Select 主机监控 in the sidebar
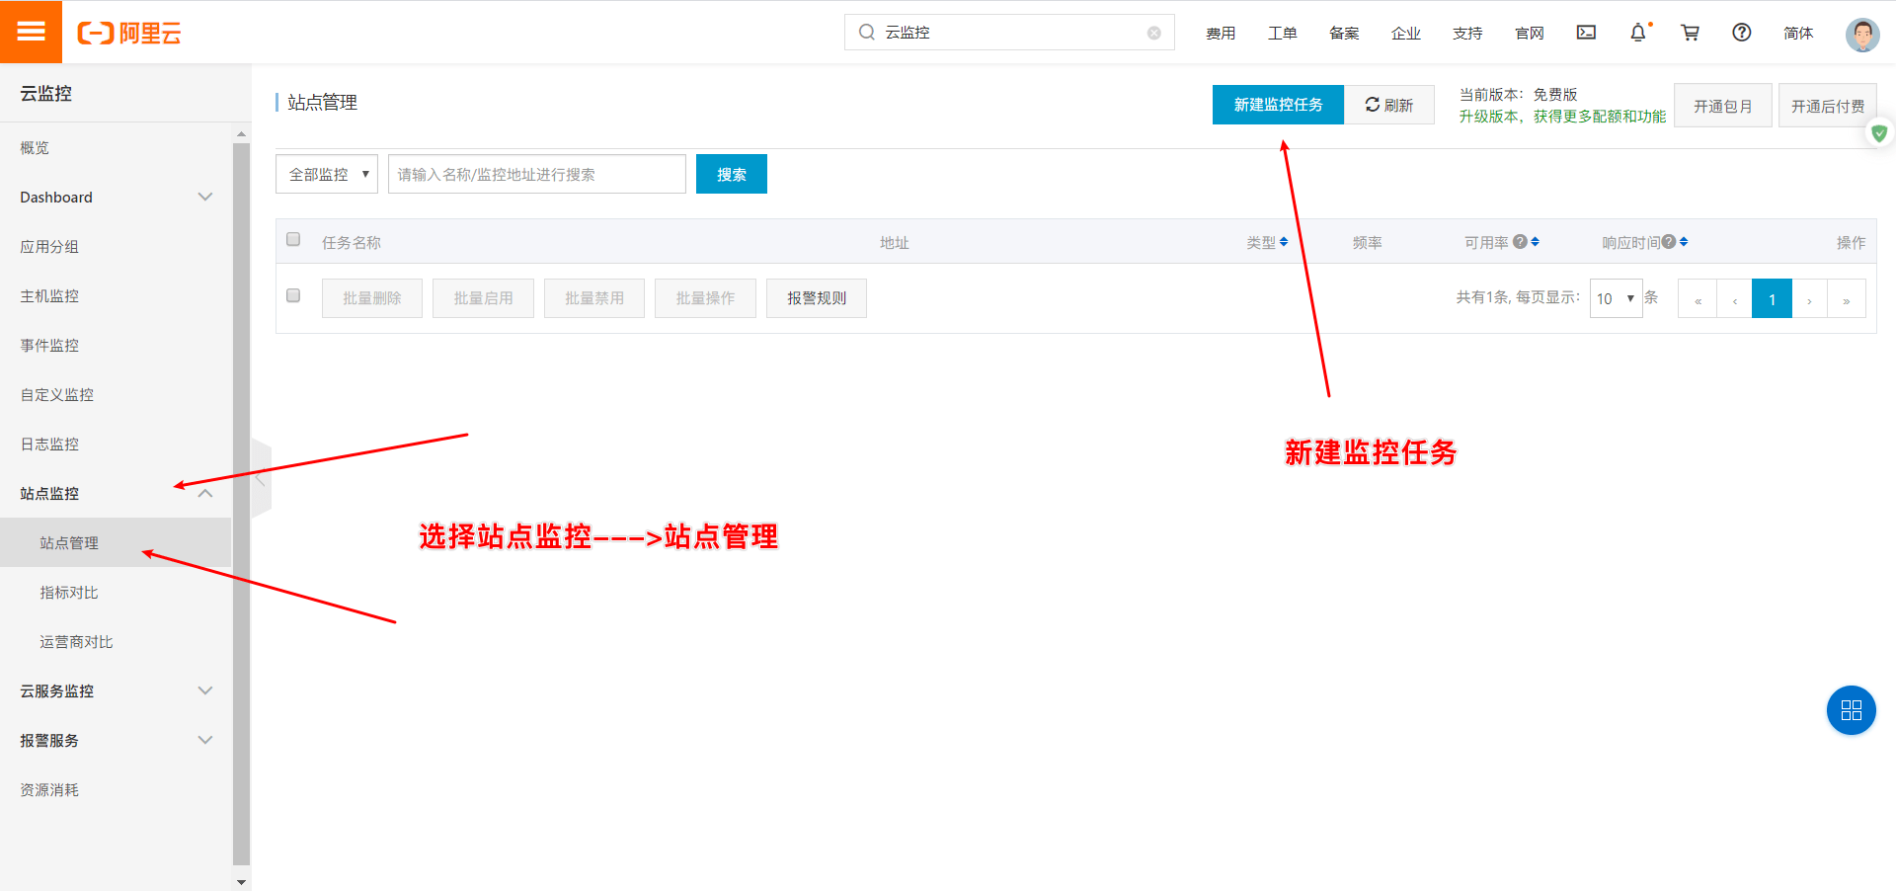The width and height of the screenshot is (1896, 891). (x=49, y=296)
